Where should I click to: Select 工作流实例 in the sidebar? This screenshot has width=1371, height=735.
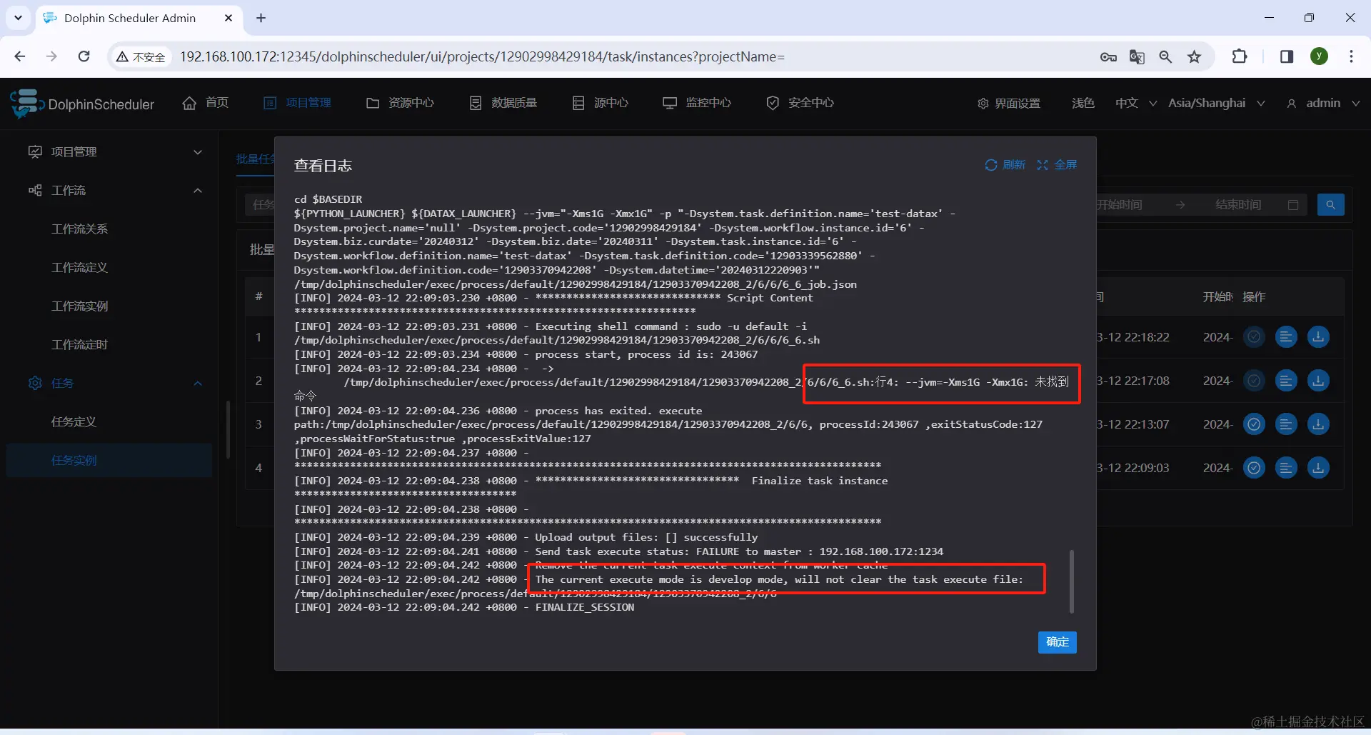(x=79, y=306)
